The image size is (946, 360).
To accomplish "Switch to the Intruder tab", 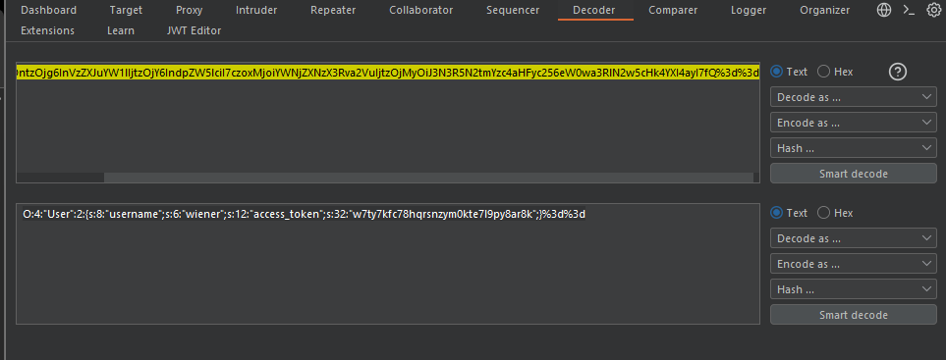I will click(x=256, y=10).
